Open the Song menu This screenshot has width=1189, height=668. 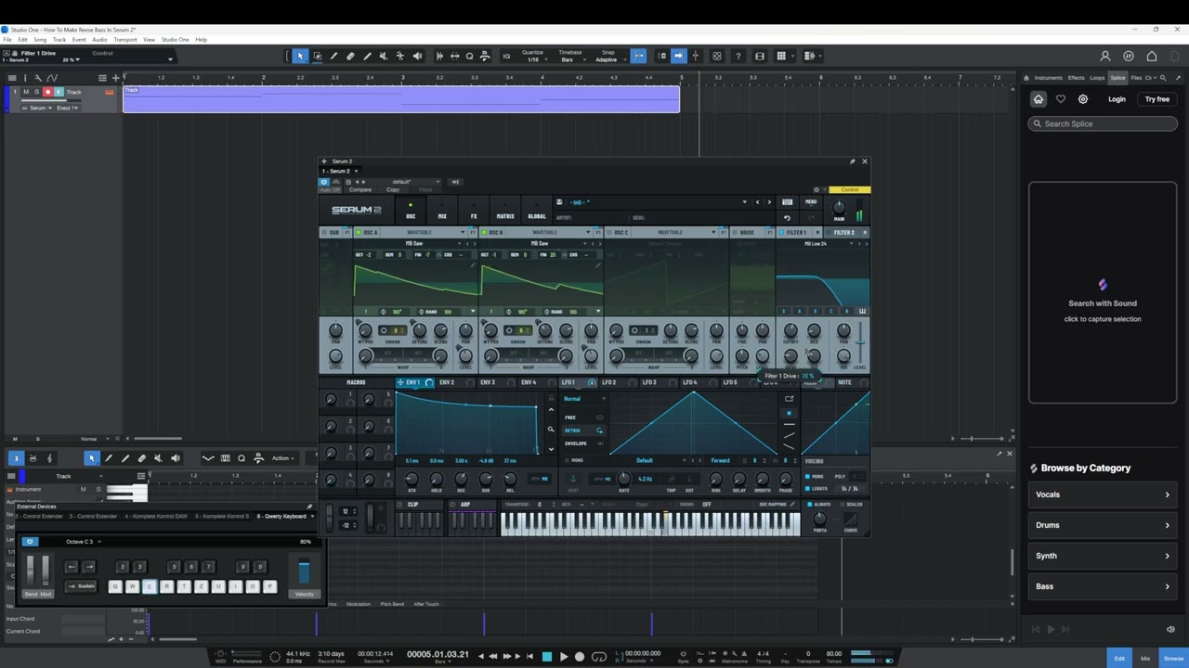(x=40, y=40)
